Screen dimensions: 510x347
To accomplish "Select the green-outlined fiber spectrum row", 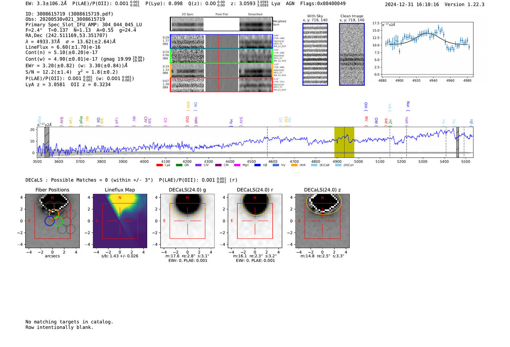I will 221,56.
